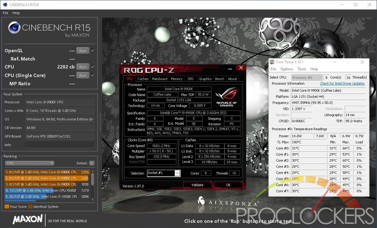This screenshot has height=228, width=377.
Task: Select ranking row 3 scoring 1858
Action: 47,184
